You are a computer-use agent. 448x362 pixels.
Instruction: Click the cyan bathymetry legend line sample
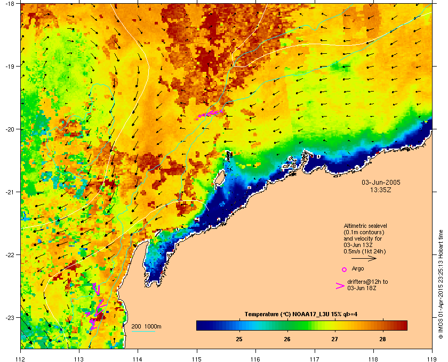pos(143,331)
